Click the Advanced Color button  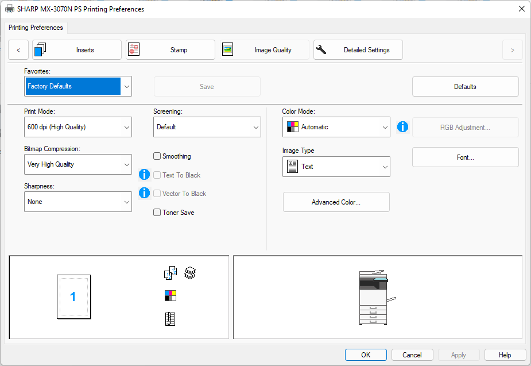[x=336, y=202]
